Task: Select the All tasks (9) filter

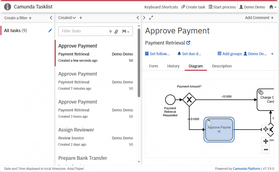Action: coord(16,31)
